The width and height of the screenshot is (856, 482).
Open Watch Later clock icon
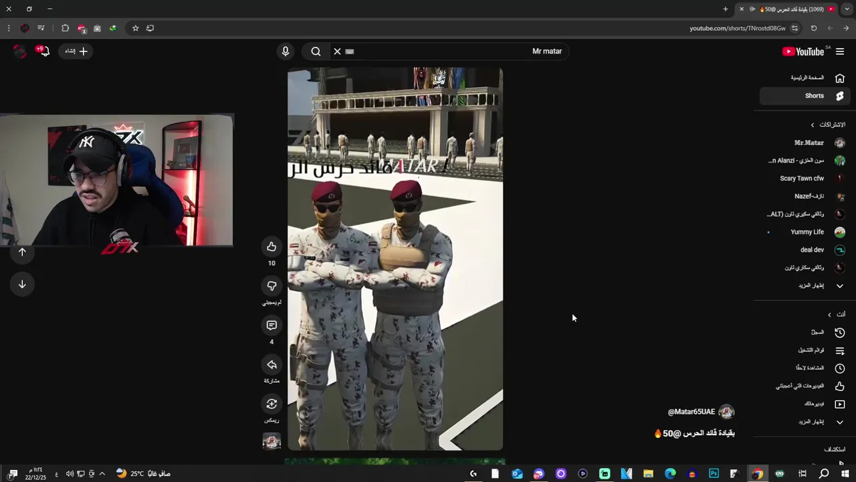click(840, 368)
